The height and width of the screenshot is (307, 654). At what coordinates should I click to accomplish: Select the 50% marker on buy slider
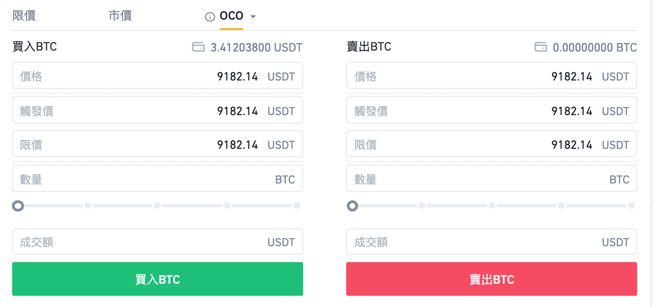point(157,205)
